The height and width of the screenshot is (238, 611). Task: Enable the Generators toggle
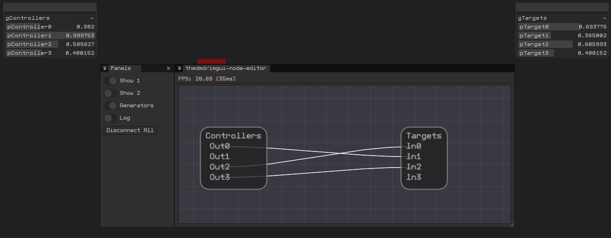tap(111, 105)
